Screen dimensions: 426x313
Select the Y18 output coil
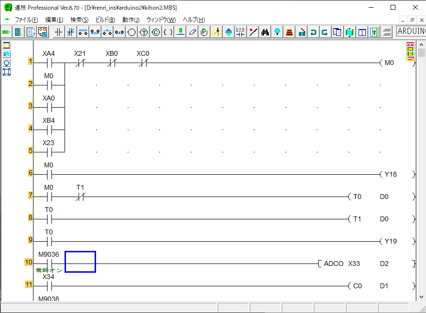point(390,174)
